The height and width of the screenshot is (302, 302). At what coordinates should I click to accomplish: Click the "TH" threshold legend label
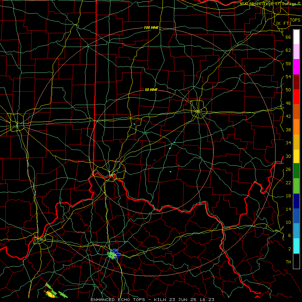click(x=288, y=262)
